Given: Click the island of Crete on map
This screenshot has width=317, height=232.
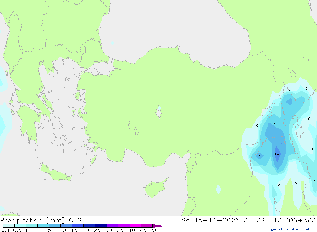Looking at the screenshot, I should point(55,172).
